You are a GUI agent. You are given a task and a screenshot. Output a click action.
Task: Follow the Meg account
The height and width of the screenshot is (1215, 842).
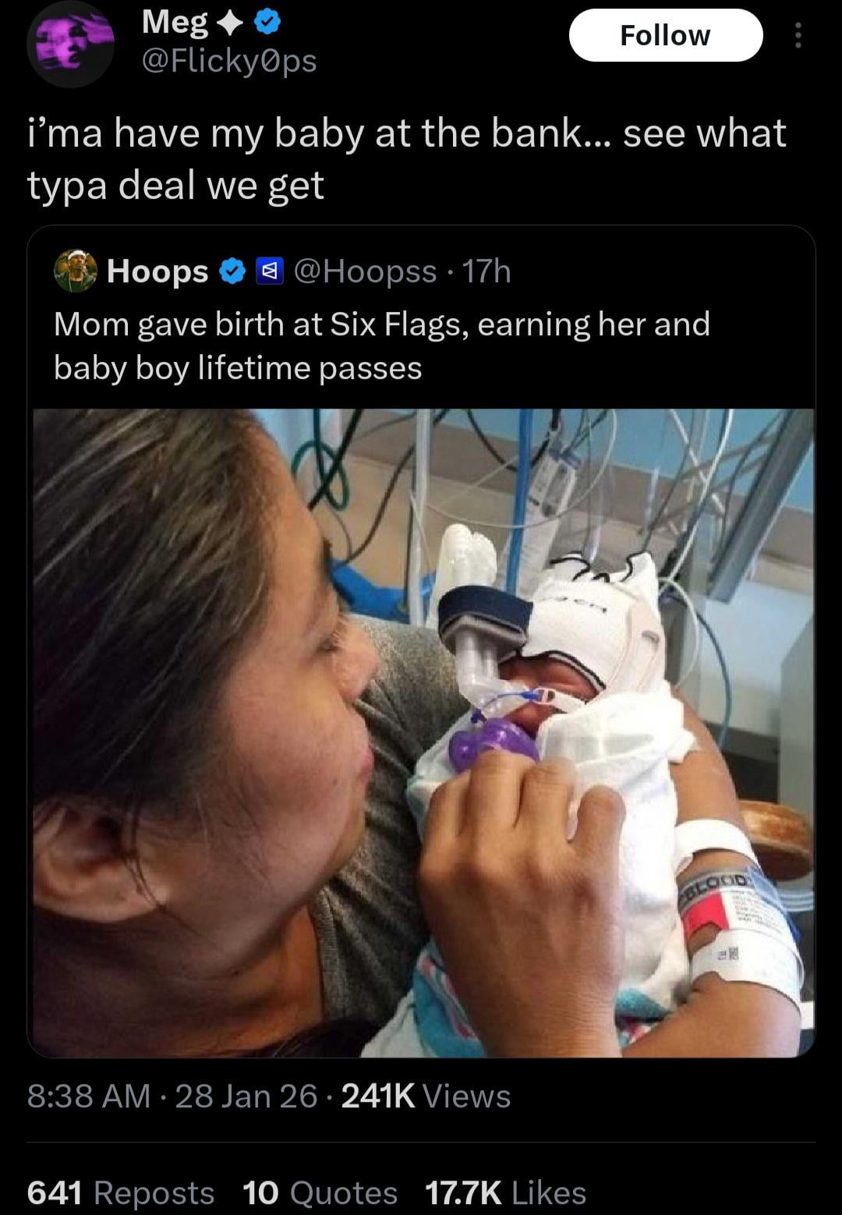pos(665,35)
